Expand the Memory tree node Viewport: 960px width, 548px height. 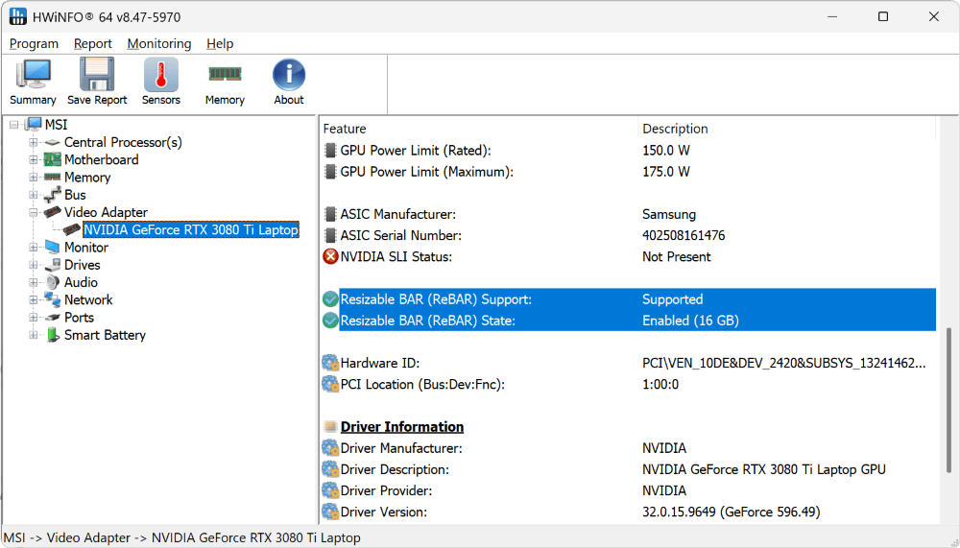(34, 178)
